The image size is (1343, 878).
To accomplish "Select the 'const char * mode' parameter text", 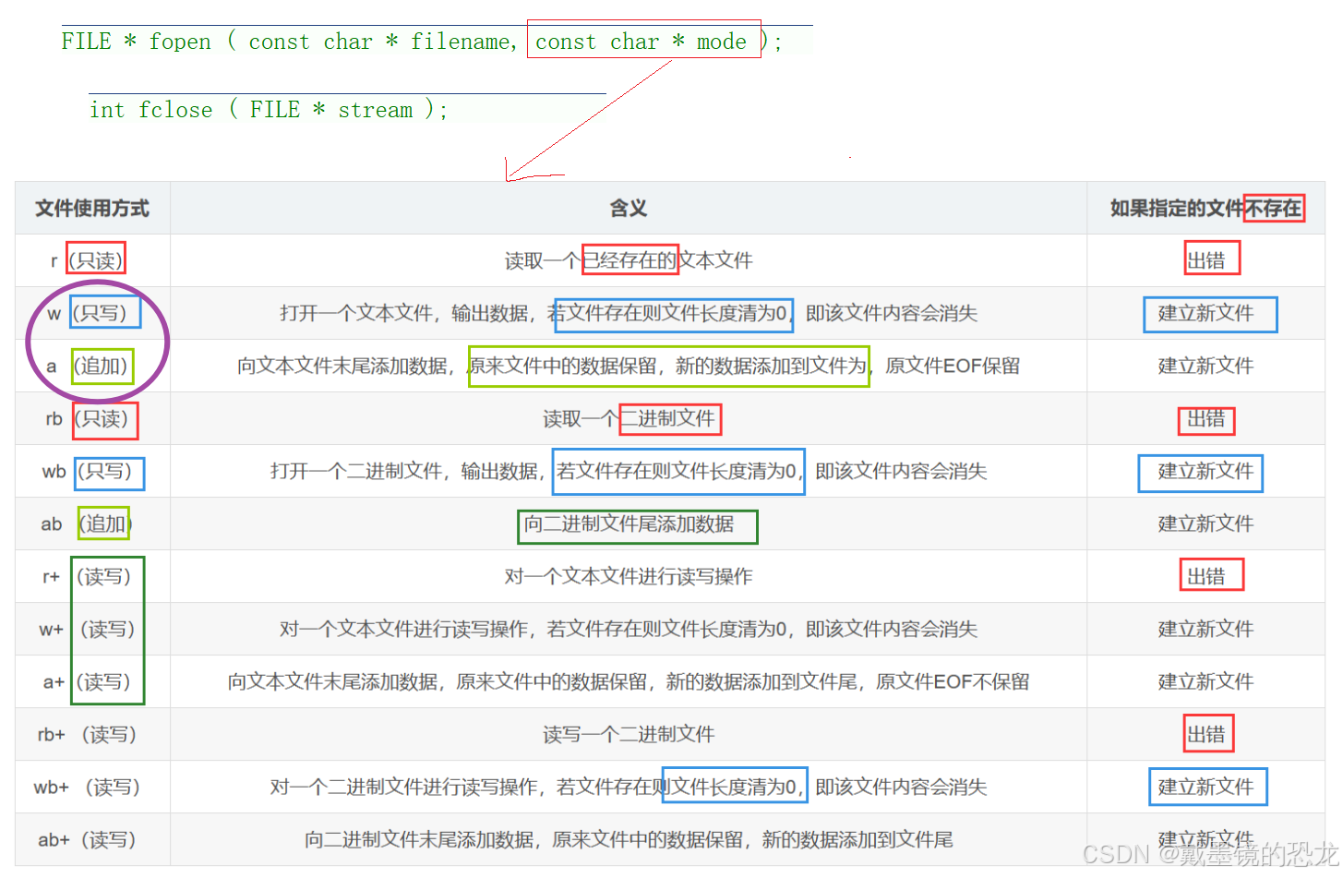I will click(x=641, y=42).
